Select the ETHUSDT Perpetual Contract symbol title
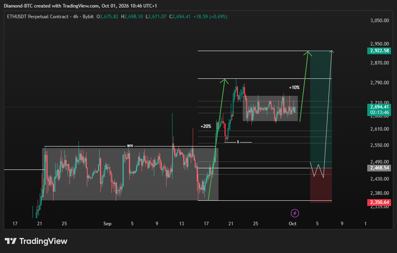This screenshot has height=253, width=397. (38, 17)
